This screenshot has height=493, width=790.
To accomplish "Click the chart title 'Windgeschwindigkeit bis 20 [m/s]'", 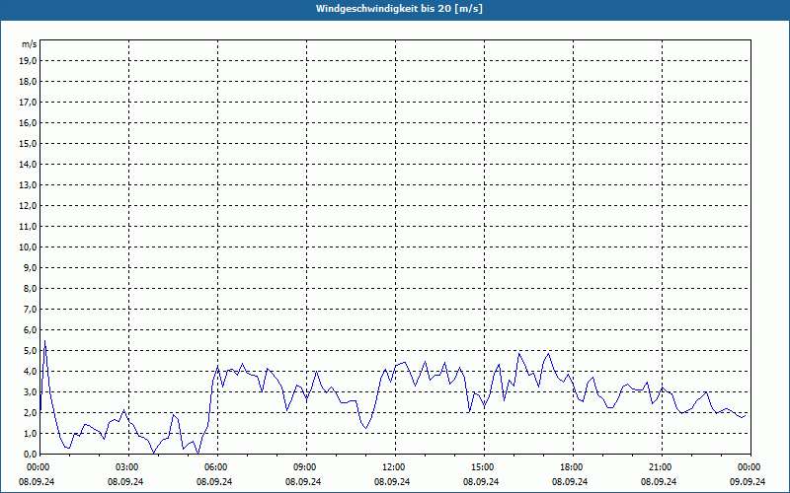I will pos(400,9).
